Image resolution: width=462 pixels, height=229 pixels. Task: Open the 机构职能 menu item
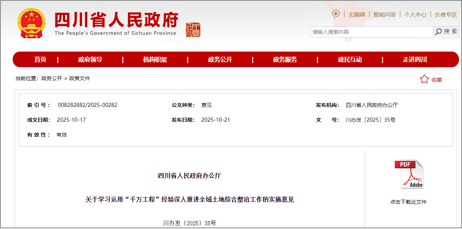155,59
